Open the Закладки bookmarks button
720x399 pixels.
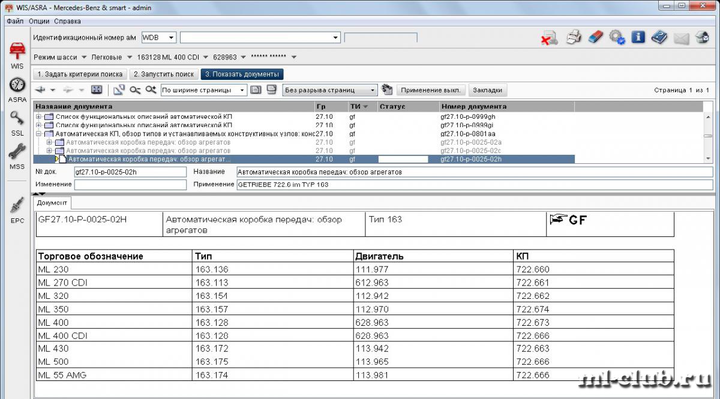488,90
